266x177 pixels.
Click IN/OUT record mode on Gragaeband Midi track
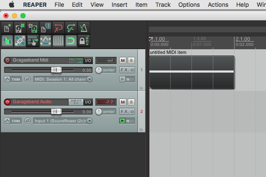tap(130, 79)
